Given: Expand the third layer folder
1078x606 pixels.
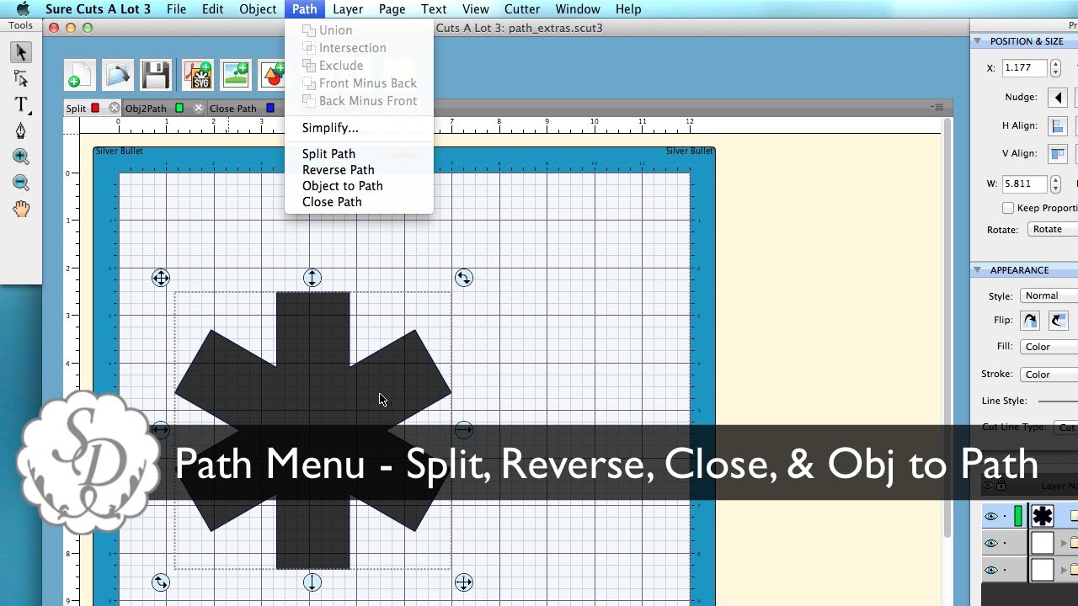Looking at the screenshot, I should [1064, 571].
